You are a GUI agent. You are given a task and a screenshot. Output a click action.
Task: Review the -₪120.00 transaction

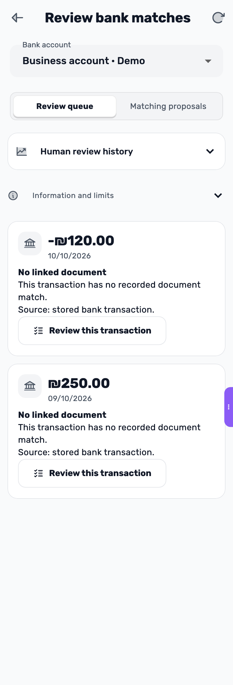point(92,331)
